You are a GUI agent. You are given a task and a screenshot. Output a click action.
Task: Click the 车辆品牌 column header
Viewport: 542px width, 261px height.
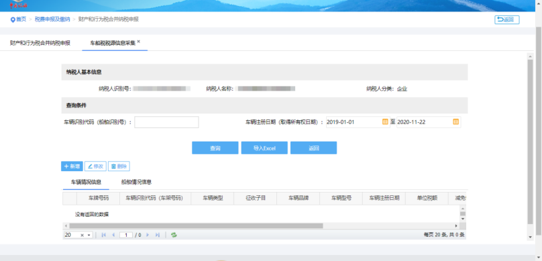tap(299, 198)
